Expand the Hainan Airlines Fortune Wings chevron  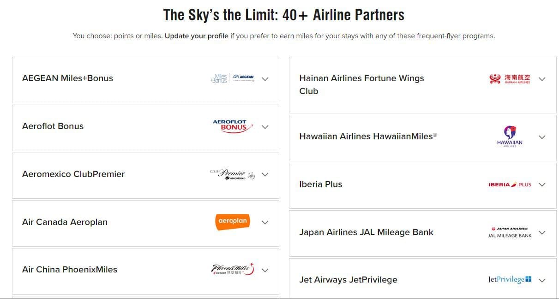click(542, 79)
